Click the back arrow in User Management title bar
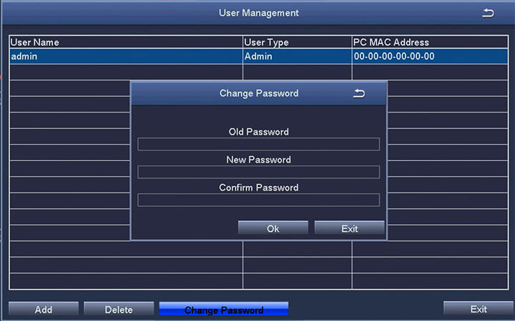This screenshot has height=321, width=515. (488, 13)
